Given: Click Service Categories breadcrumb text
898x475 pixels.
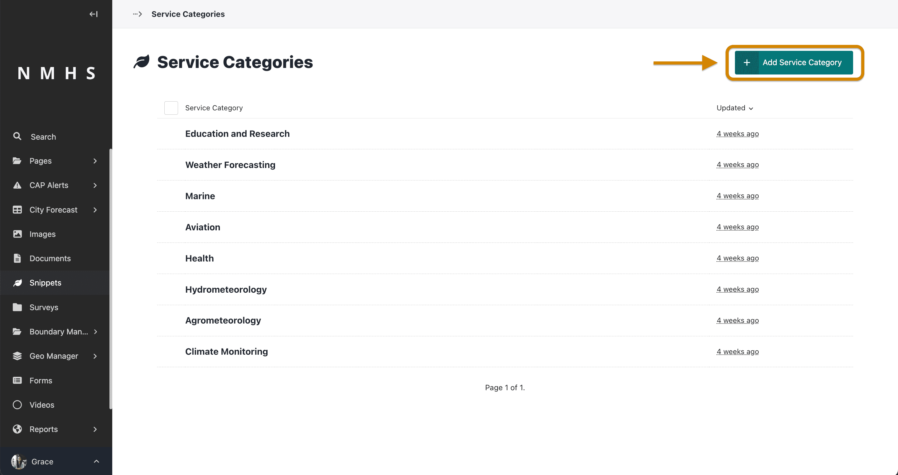Looking at the screenshot, I should (188, 14).
